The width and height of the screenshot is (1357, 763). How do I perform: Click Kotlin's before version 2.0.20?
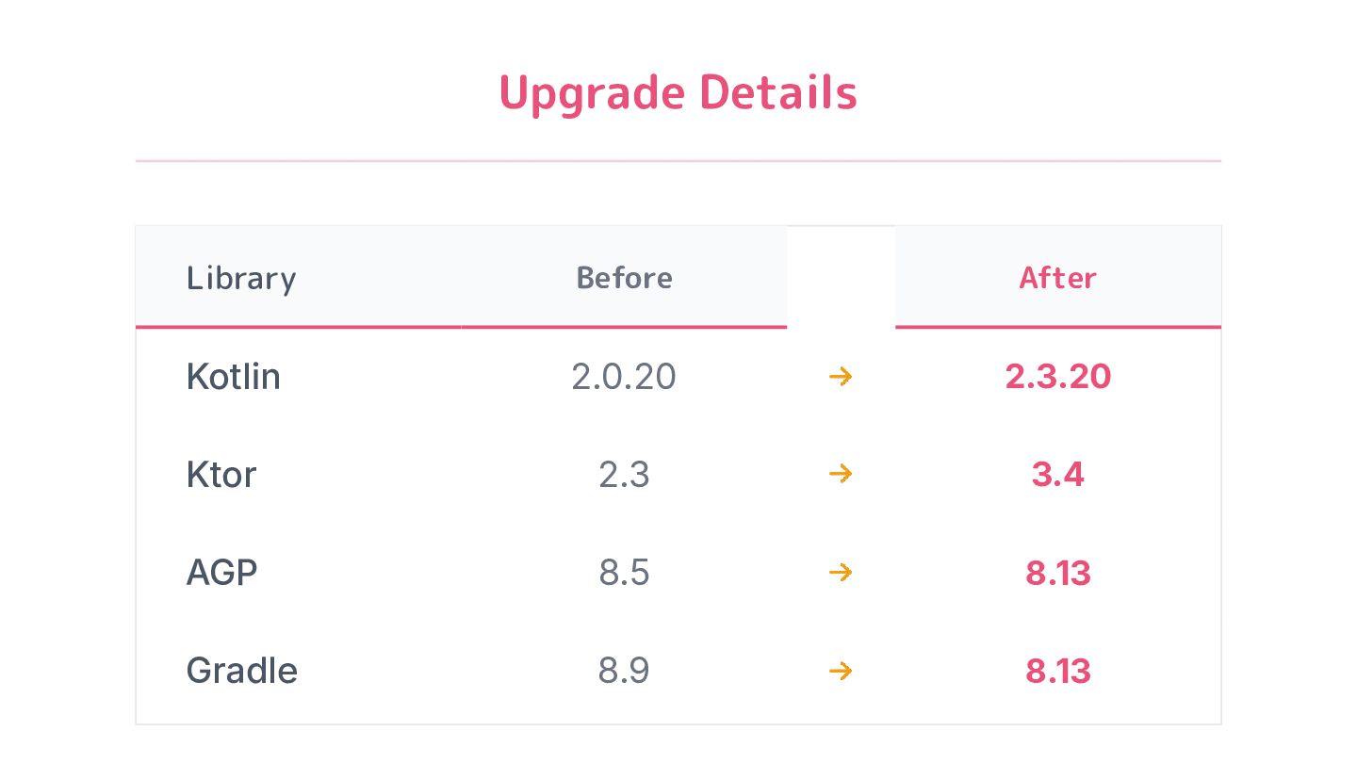click(x=624, y=377)
